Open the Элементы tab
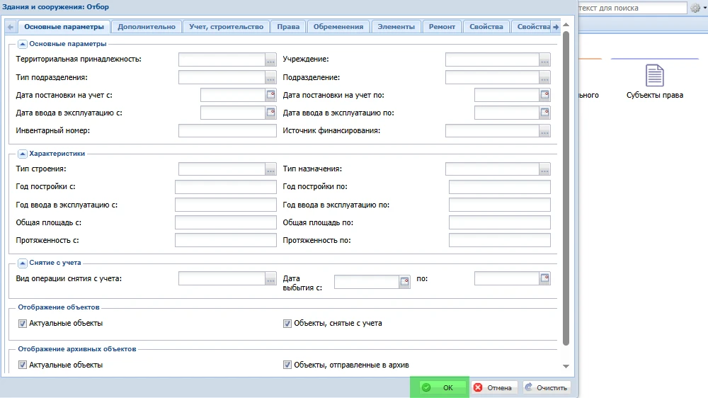 click(396, 27)
